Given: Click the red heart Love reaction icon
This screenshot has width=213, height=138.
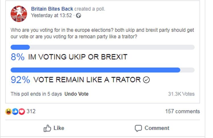Looking at the screenshot, I should tap(22, 111).
